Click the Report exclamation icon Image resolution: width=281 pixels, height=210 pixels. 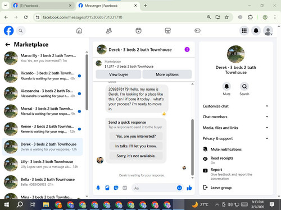pos(205,170)
